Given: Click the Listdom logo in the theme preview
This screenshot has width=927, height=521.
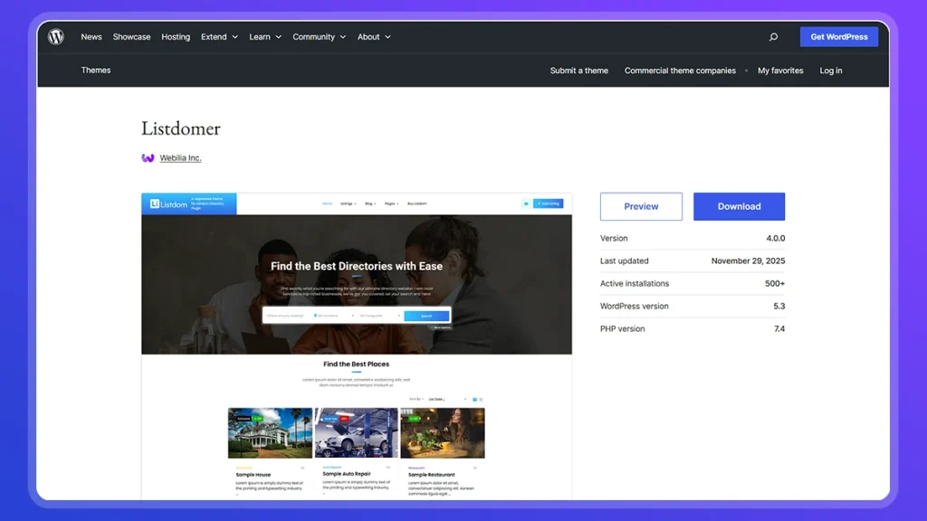Looking at the screenshot, I should (167, 204).
